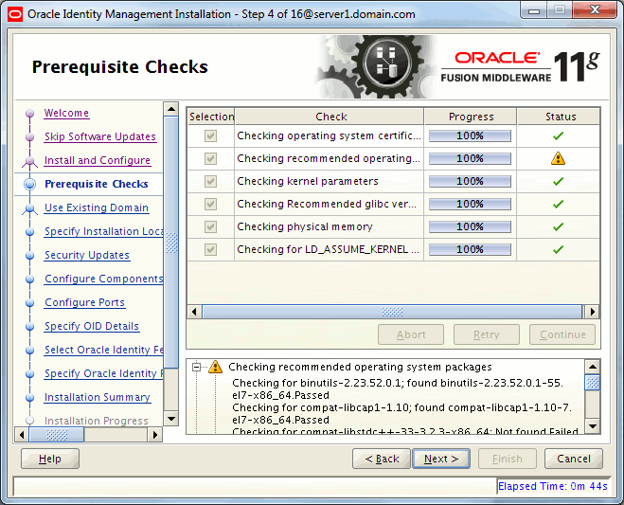Click the scroll-down arrow of the steps sidebar

(x=171, y=418)
